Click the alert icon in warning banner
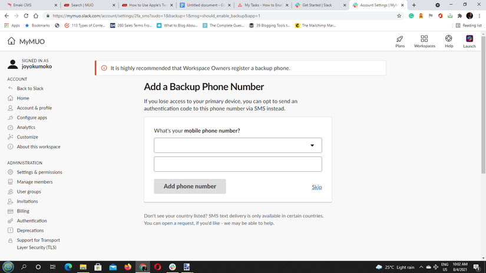The width and height of the screenshot is (486, 273). (104, 68)
